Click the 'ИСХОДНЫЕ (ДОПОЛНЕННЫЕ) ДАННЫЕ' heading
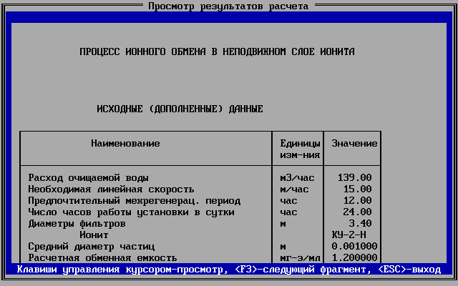Image resolution: width=458 pixels, height=286 pixels. (180, 109)
